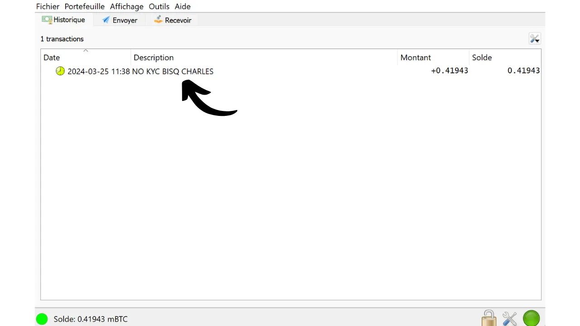Click the unconfirmed transaction clock icon
The height and width of the screenshot is (326, 580).
click(60, 71)
